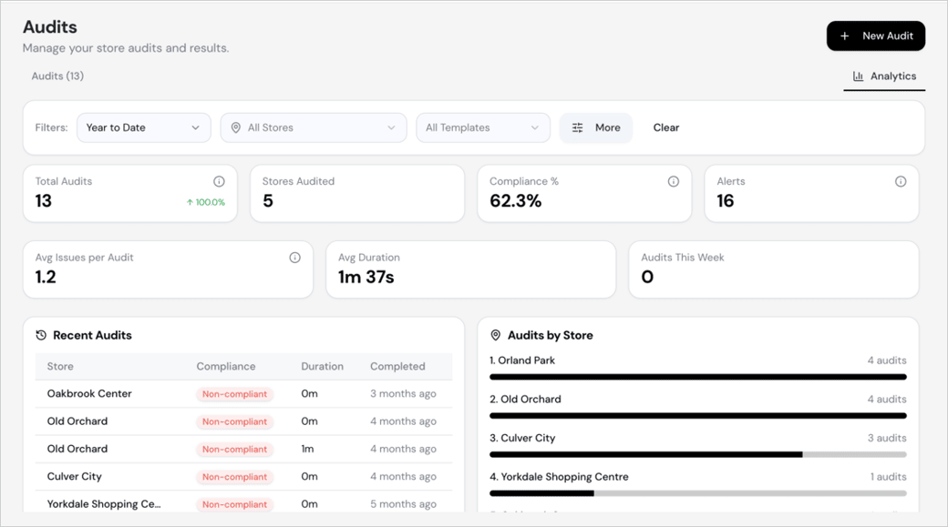948x527 pixels.
Task: Click the 3 audits count for Culver City
Action: pos(887,439)
